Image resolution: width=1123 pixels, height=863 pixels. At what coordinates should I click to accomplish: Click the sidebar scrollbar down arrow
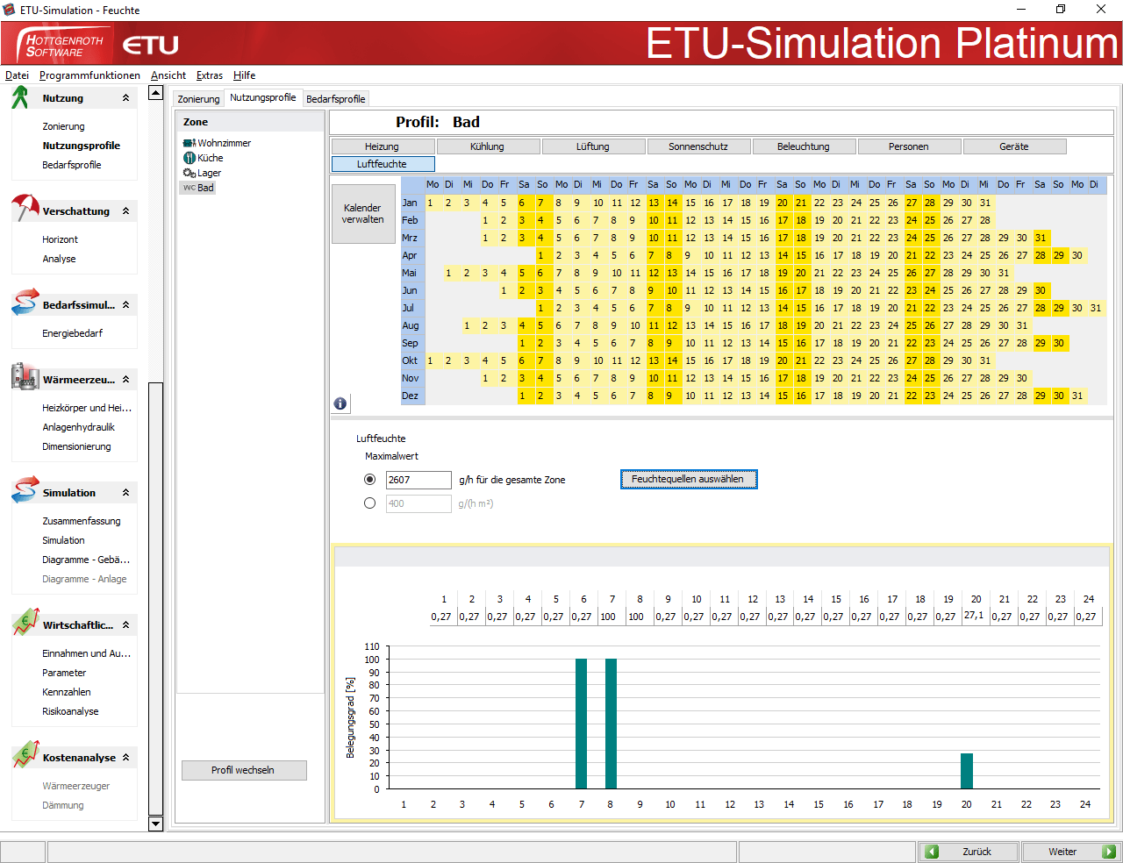pos(156,824)
